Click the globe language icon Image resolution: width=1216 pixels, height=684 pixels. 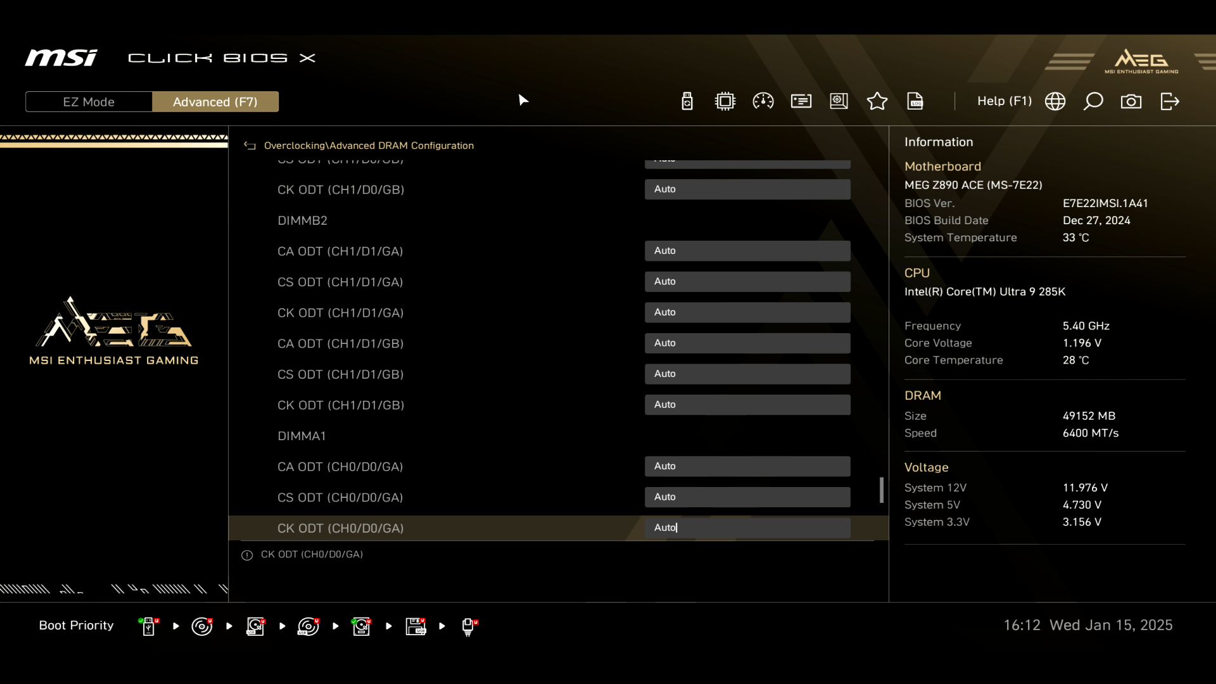pyautogui.click(x=1055, y=101)
